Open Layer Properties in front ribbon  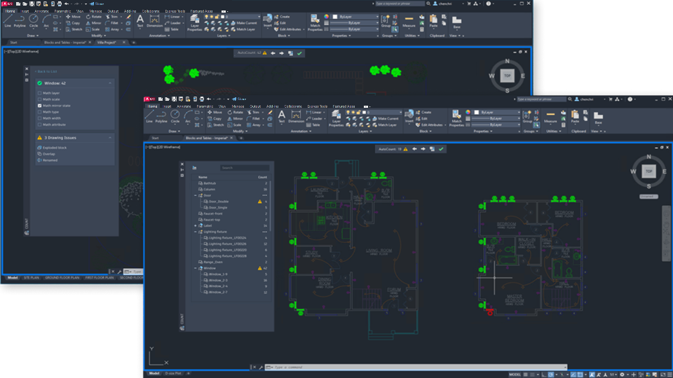tap(336, 119)
